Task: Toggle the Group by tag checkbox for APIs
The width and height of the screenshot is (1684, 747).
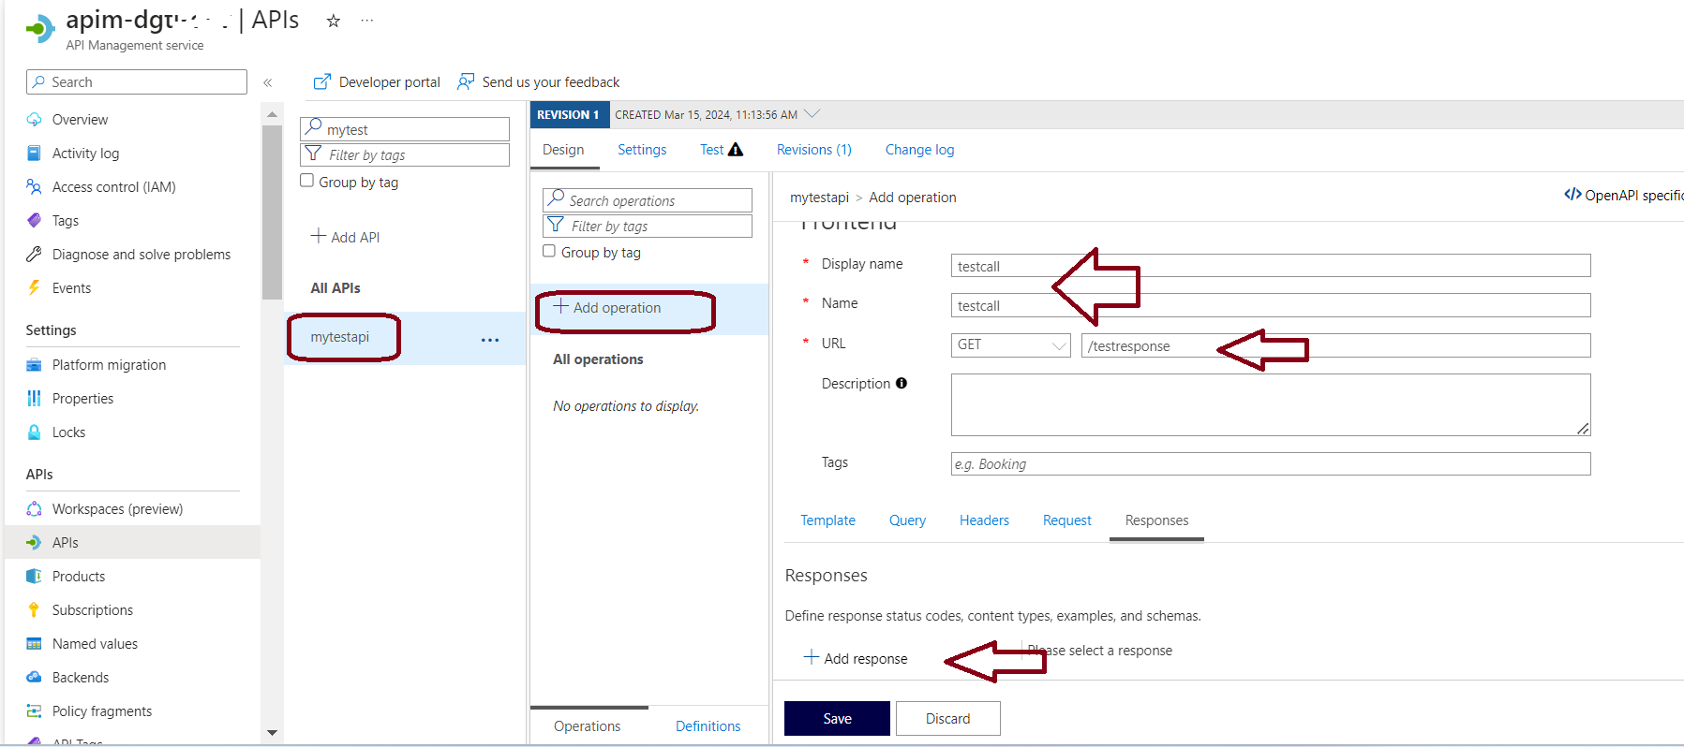Action: pyautogui.click(x=306, y=181)
